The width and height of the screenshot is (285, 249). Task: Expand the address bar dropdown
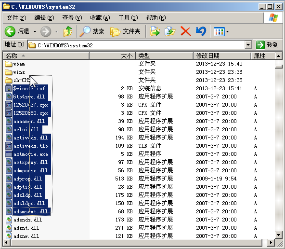(x=248, y=44)
